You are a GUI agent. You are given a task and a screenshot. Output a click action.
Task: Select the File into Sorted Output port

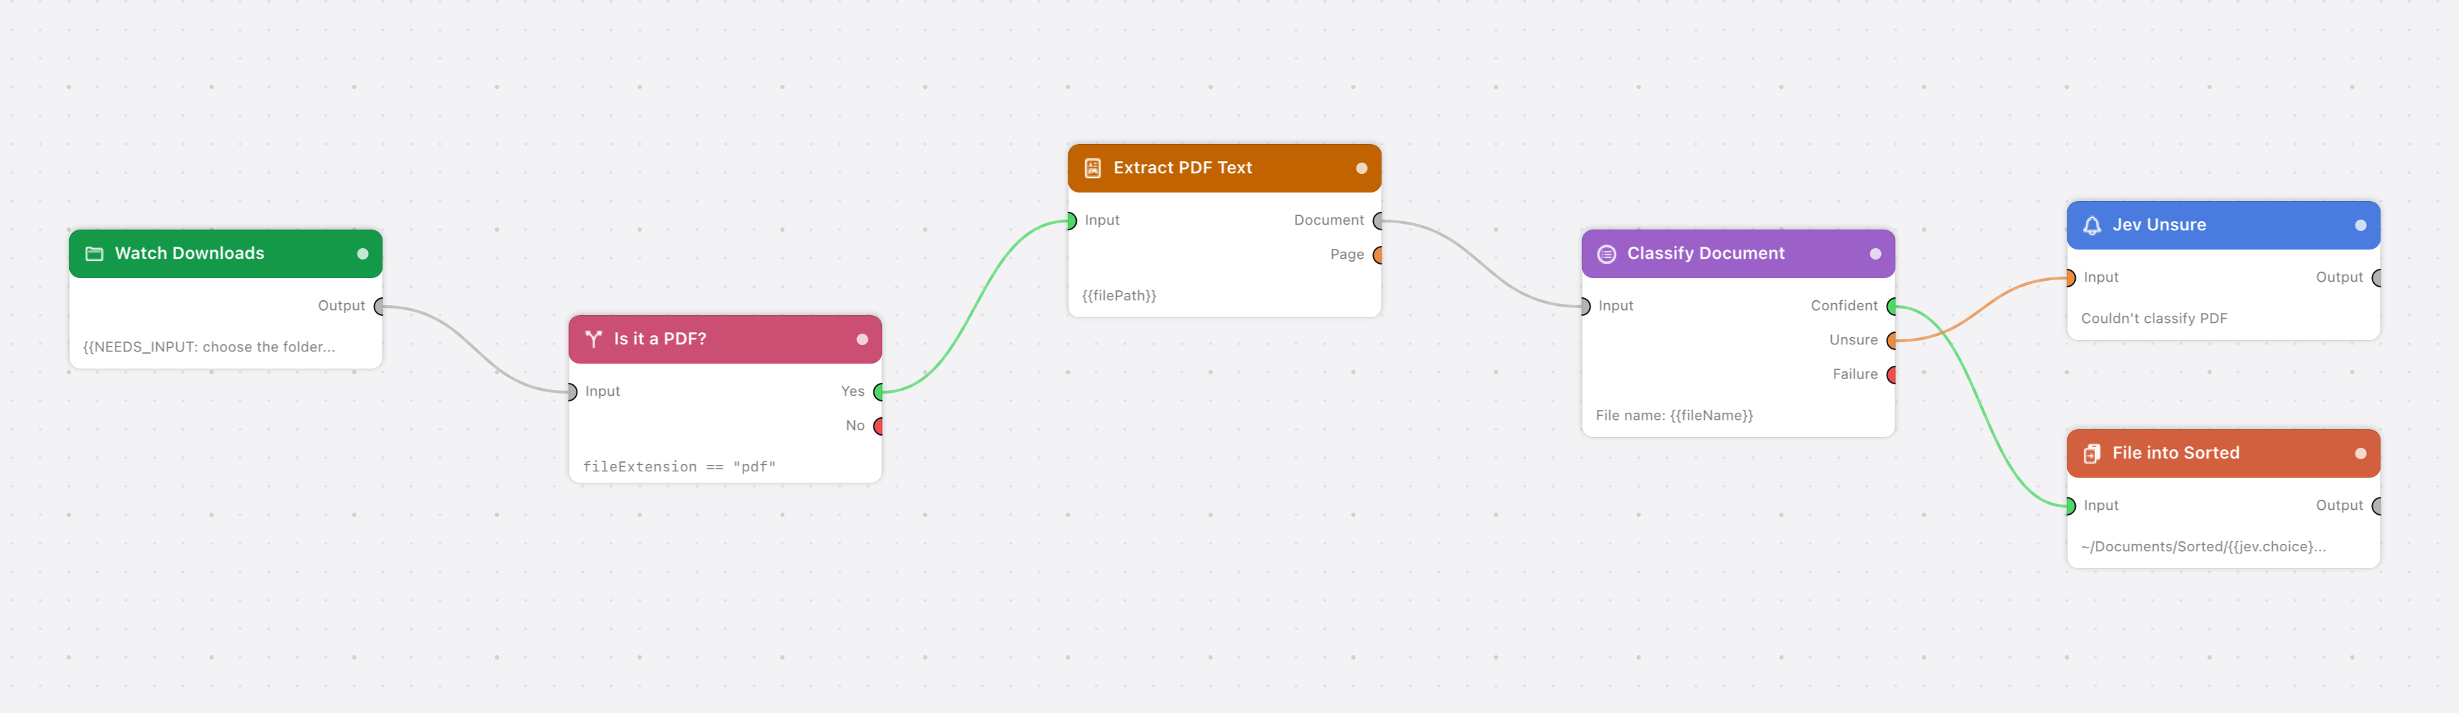pyautogui.click(x=2376, y=506)
